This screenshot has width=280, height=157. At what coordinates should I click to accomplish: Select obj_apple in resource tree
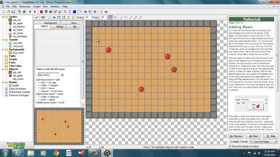point(17,75)
